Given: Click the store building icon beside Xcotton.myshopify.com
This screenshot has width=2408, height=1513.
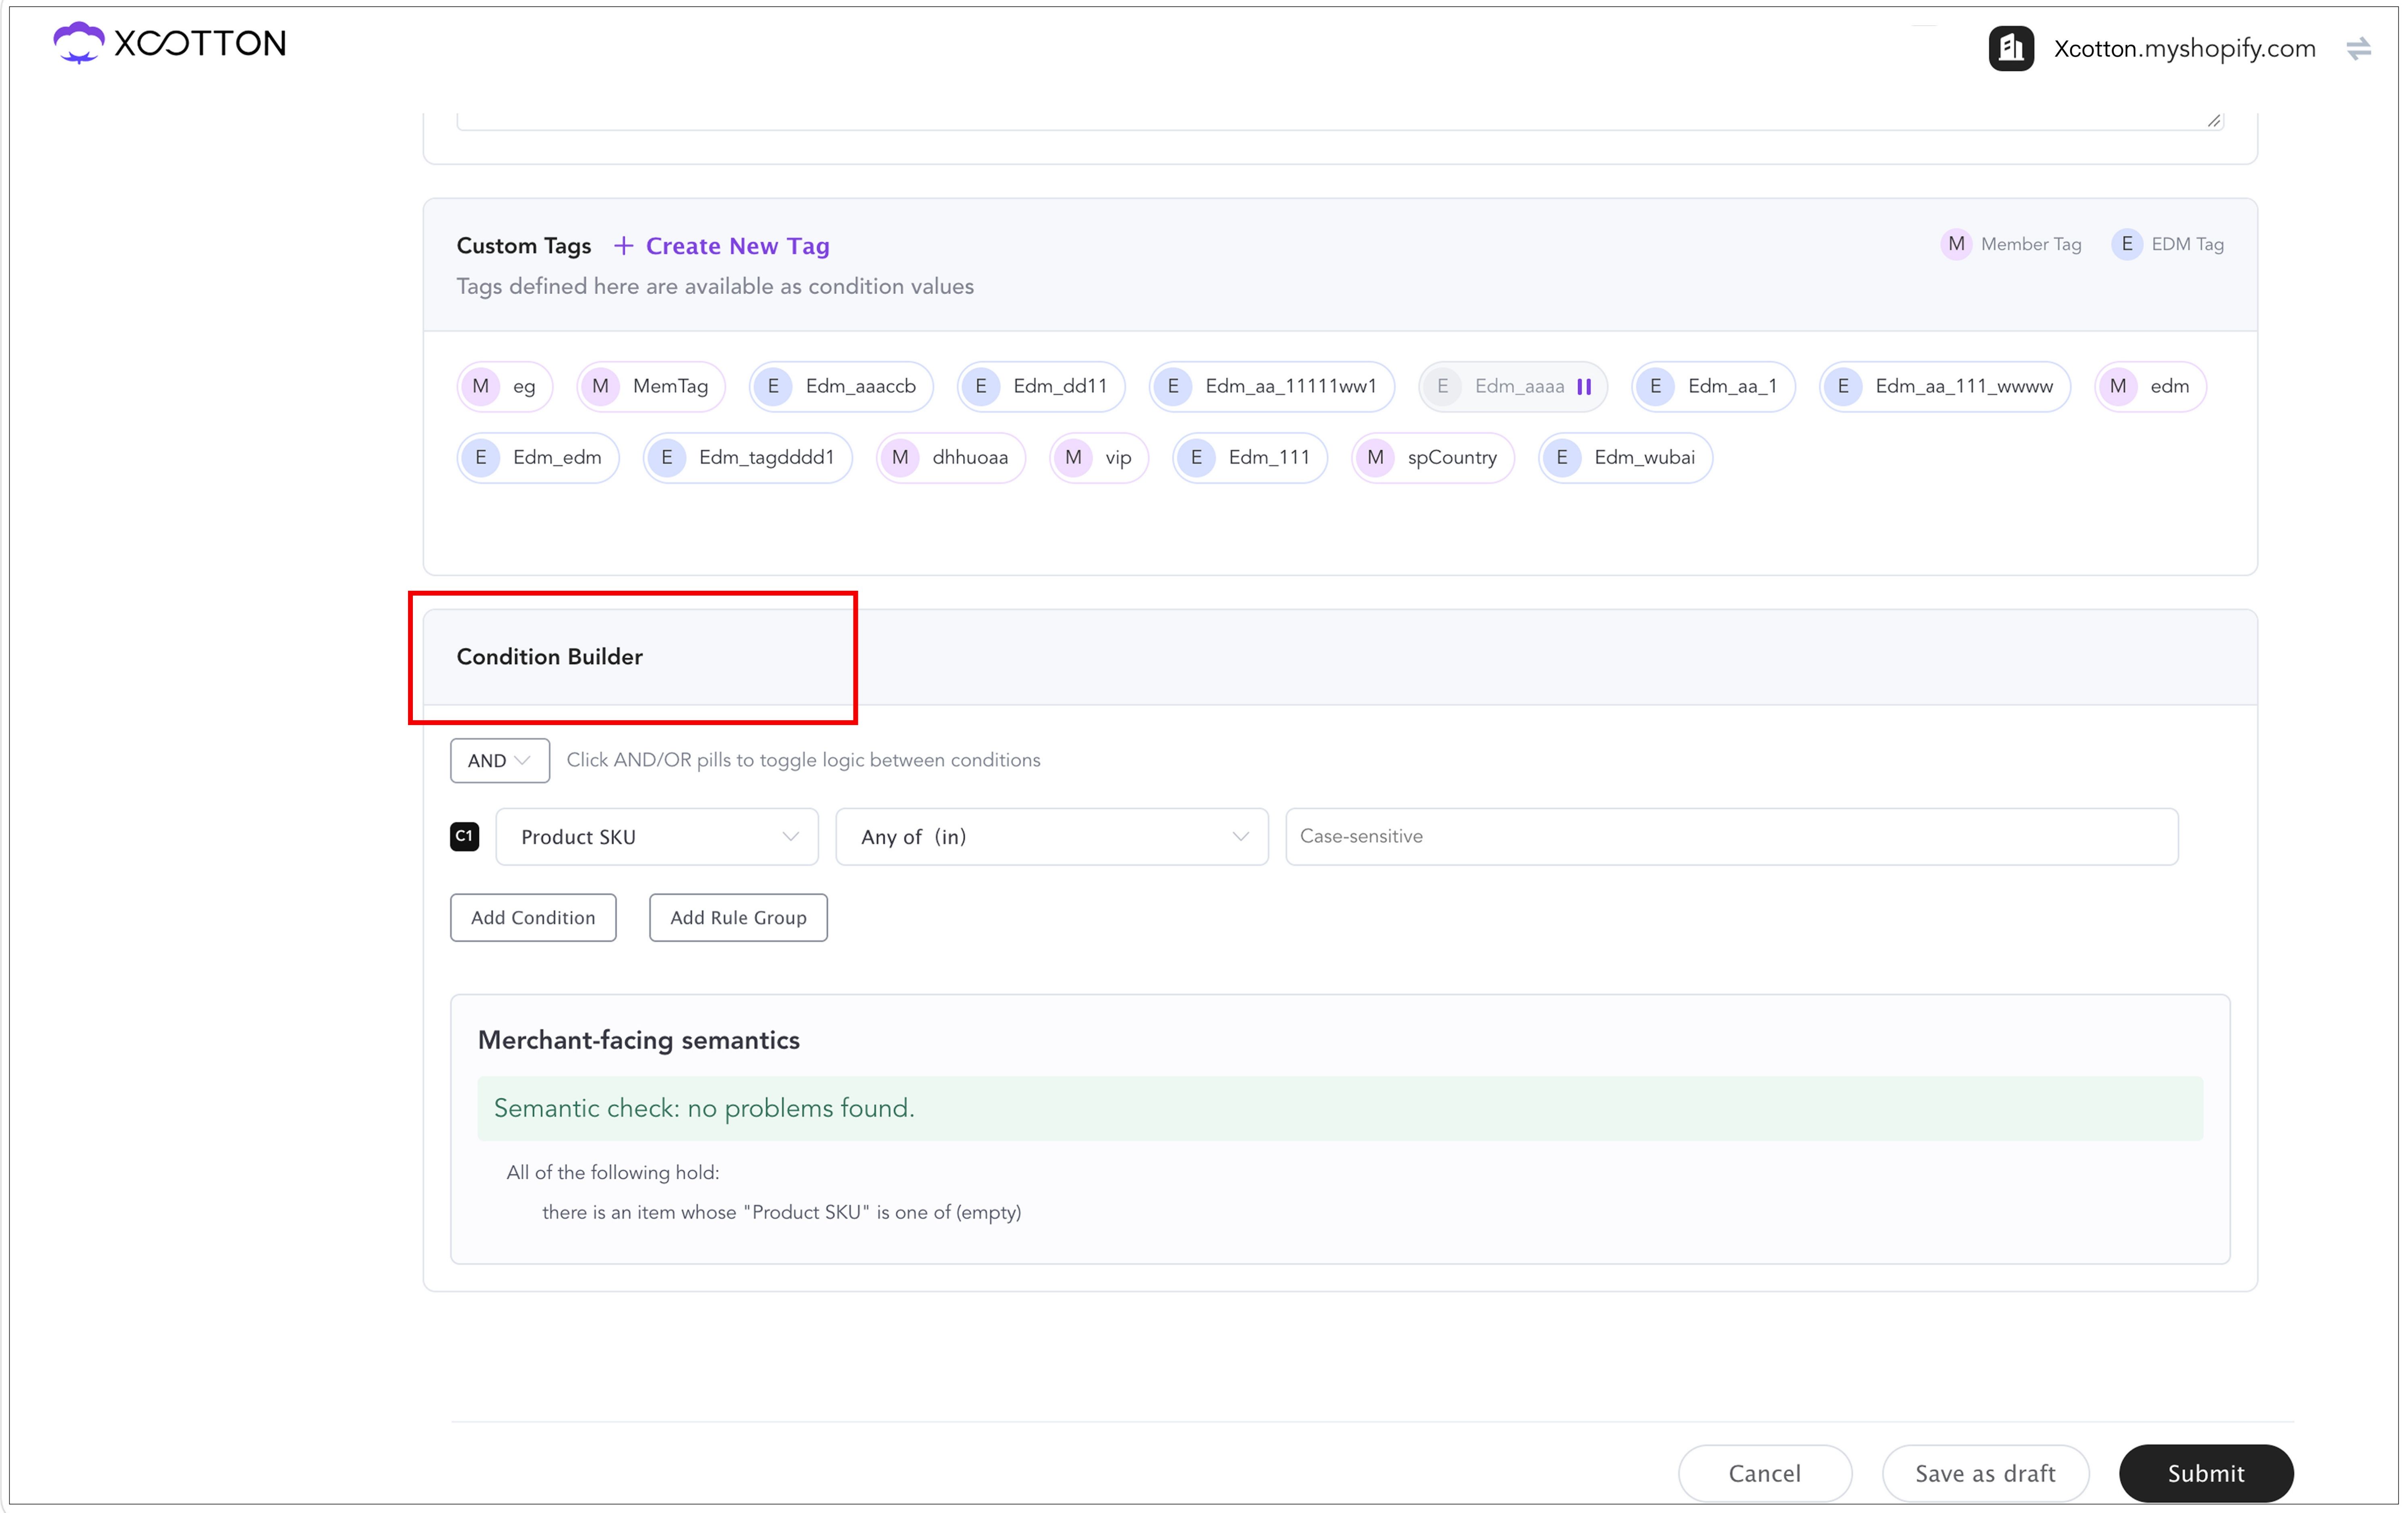Looking at the screenshot, I should tap(2010, 48).
